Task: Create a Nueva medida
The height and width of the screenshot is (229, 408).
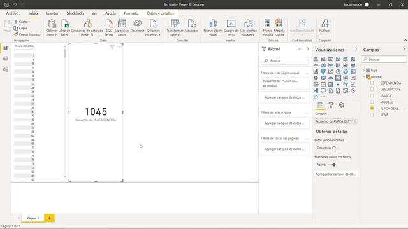Action: (268, 27)
